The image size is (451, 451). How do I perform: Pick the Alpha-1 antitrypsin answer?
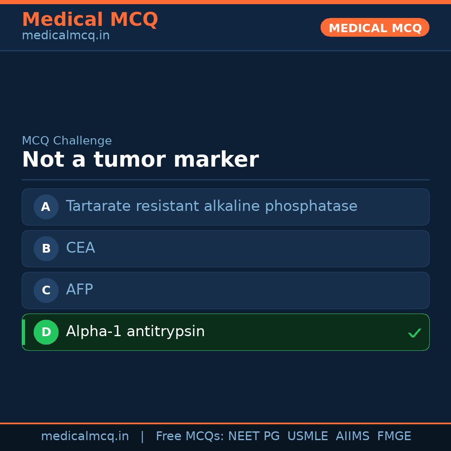pos(135,332)
